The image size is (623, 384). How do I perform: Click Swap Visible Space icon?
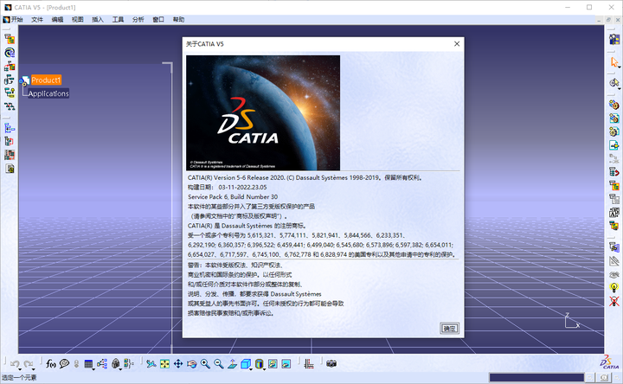point(286,363)
